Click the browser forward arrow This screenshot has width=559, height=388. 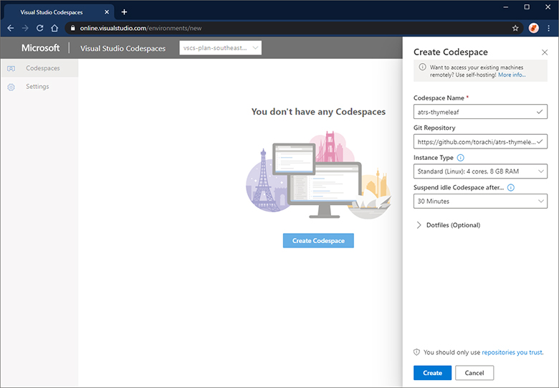coord(25,28)
